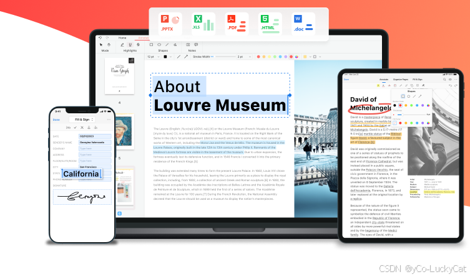Undo on the tablet annotate toolbar
Viewport: 470px width, 277px height.
[450, 86]
